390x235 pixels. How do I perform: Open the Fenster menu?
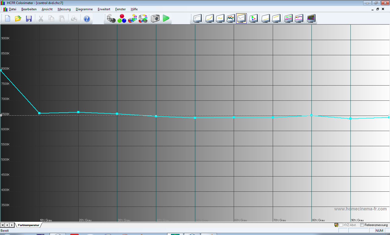click(x=121, y=9)
